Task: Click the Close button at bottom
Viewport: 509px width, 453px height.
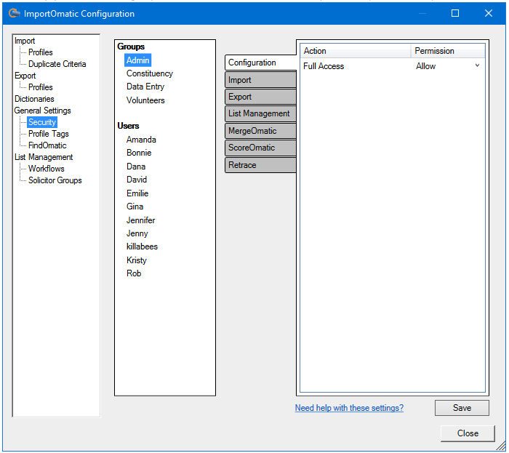Action: [x=468, y=433]
